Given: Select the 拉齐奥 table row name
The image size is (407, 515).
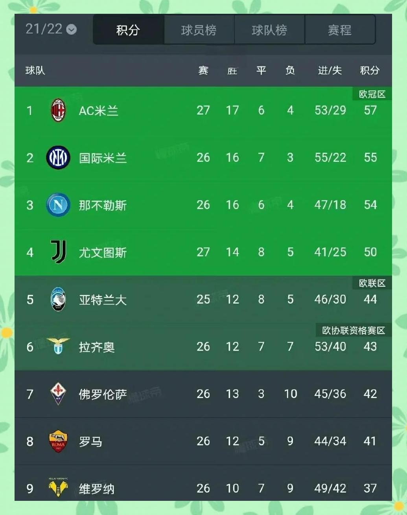Looking at the screenshot, I should pyautogui.click(x=97, y=347).
